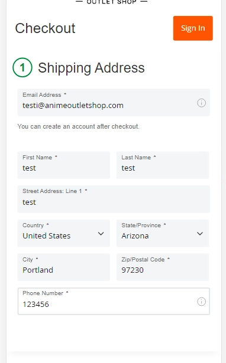Focus the Zip/Postal Code field
This screenshot has height=363, width=226.
tap(163, 267)
